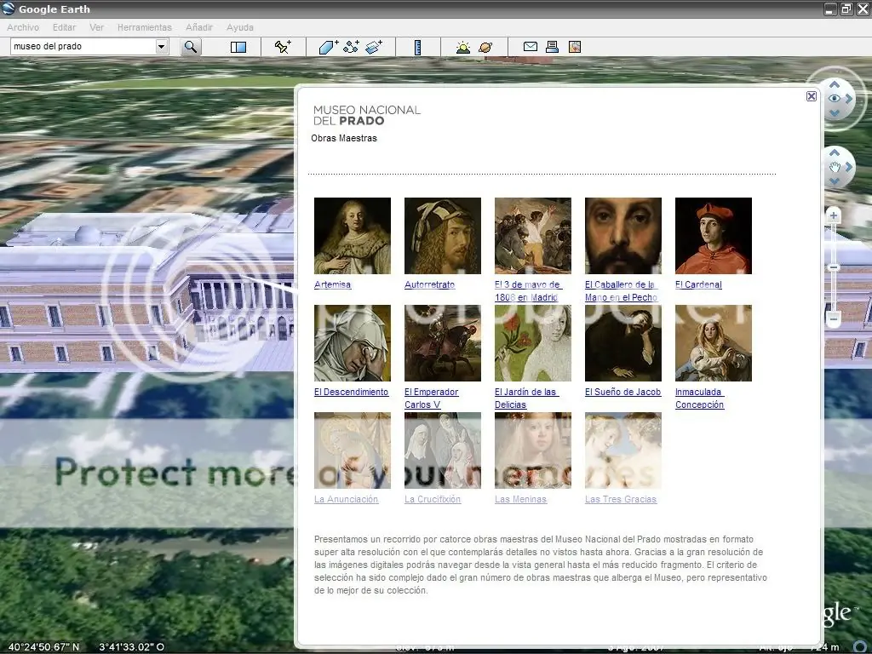Open El Jardín de las Delicias link
Screen dimensions: 872x654
526,399
